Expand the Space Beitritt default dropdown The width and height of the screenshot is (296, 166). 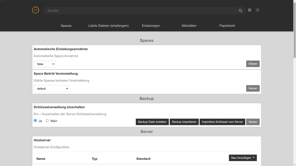coord(51,89)
